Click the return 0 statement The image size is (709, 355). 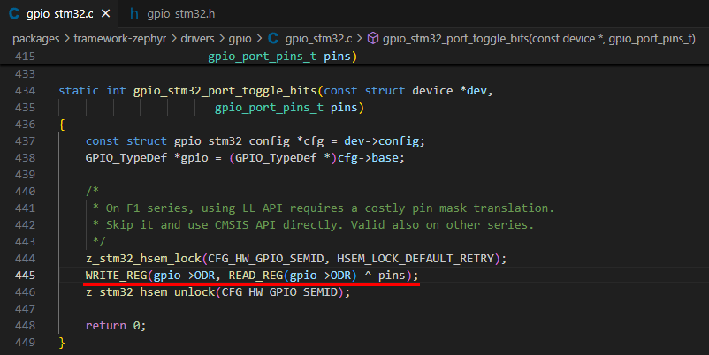click(x=116, y=326)
